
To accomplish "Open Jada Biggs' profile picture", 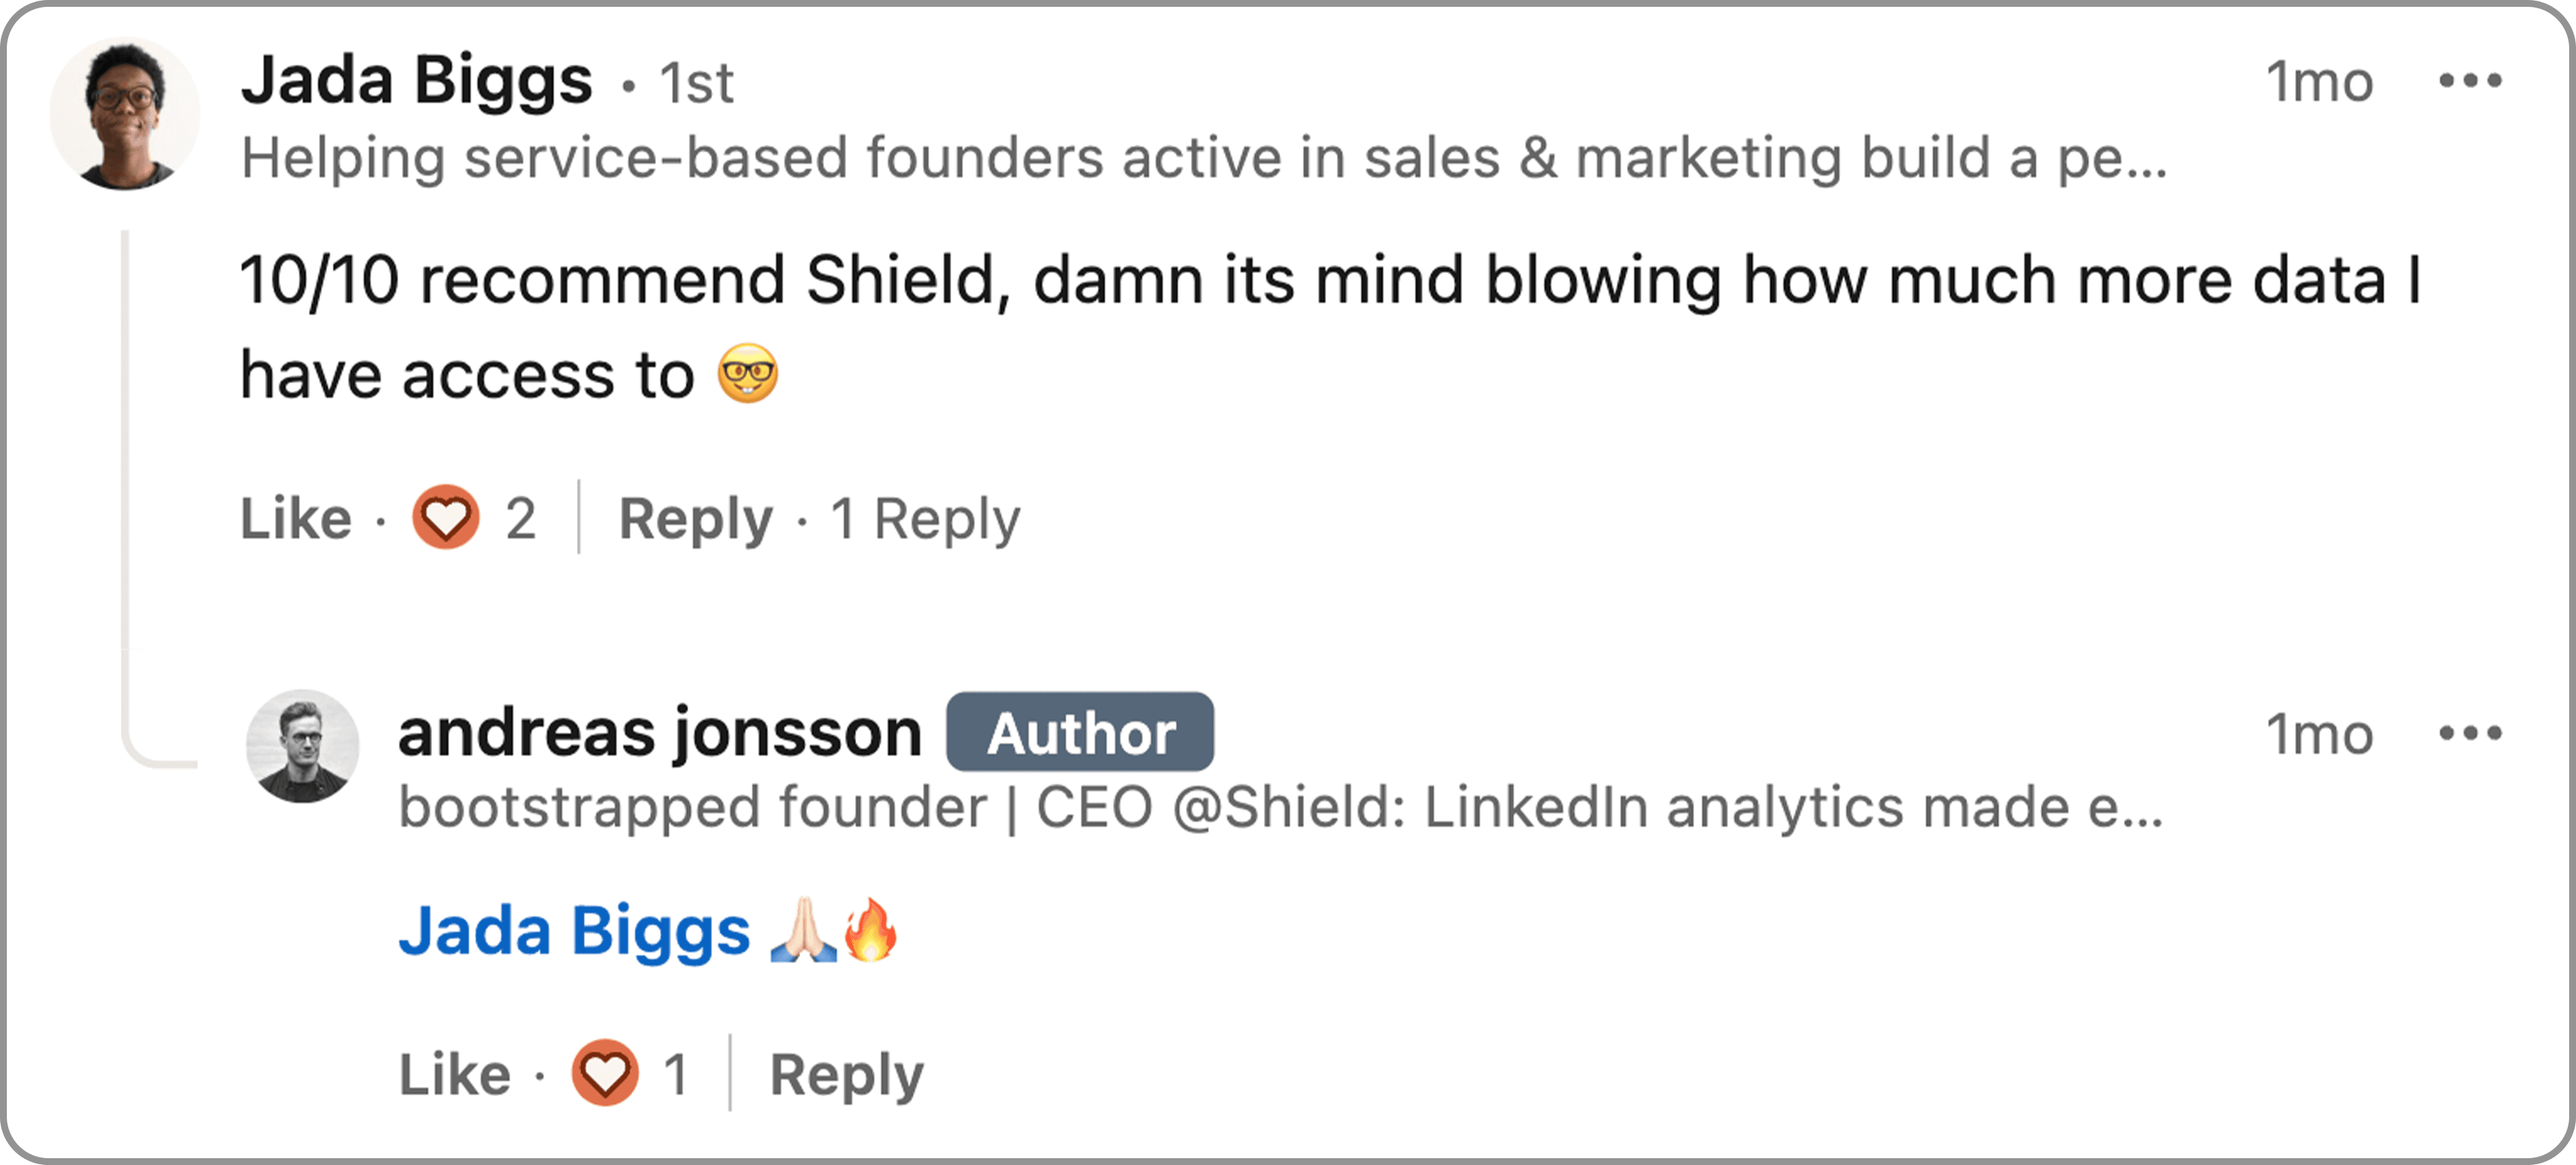I will pos(125,115).
